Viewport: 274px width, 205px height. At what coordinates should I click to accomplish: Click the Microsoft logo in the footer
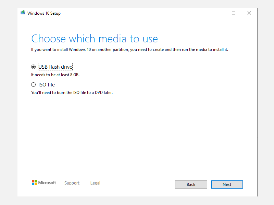point(44,183)
